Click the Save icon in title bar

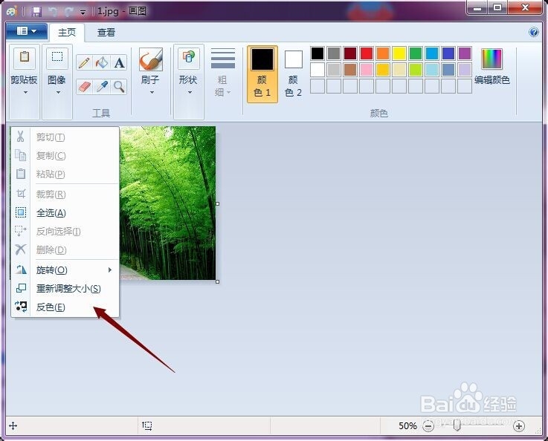[36, 12]
